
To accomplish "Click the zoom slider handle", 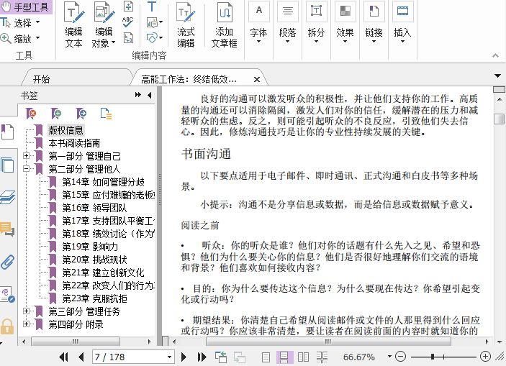I will [433, 357].
